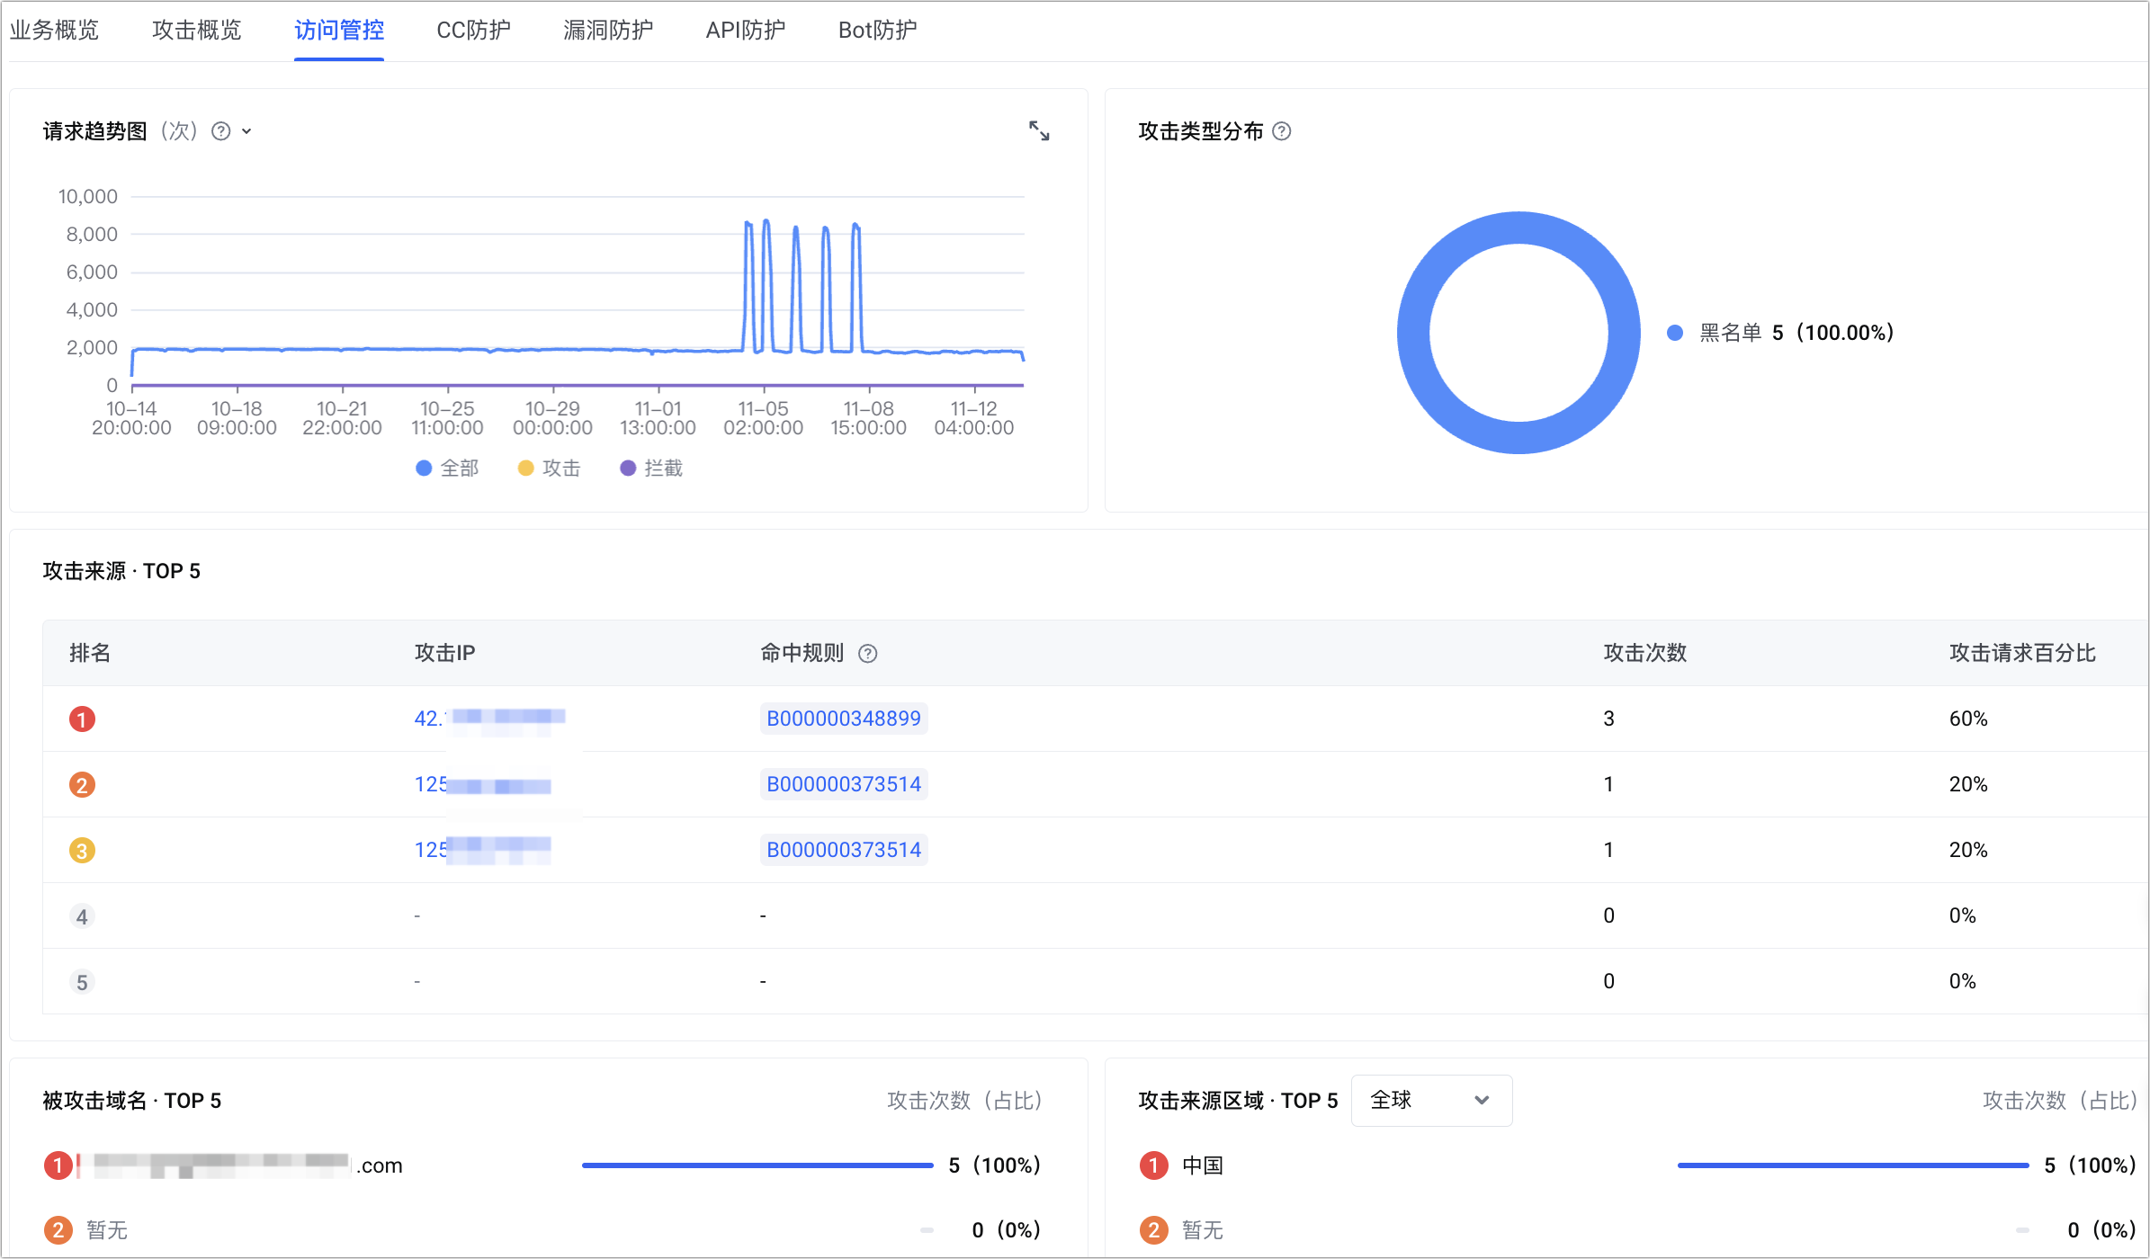The height and width of the screenshot is (1259, 2150).
Task: Open rank 2 rule B000000373514
Action: coord(844,784)
